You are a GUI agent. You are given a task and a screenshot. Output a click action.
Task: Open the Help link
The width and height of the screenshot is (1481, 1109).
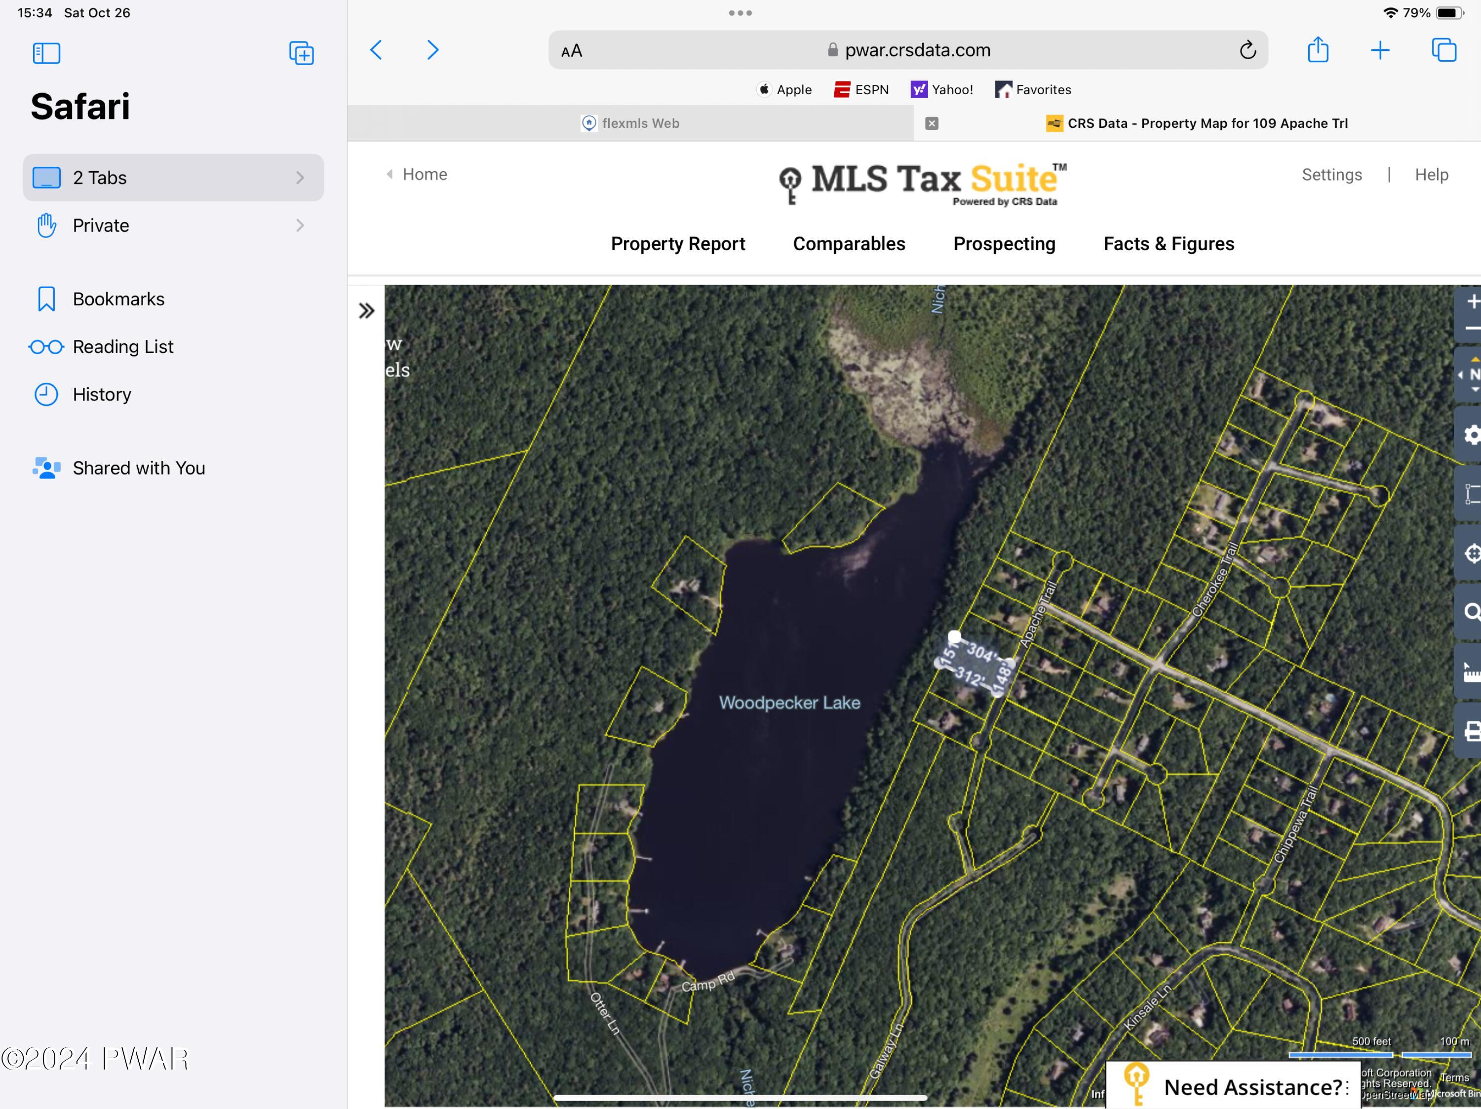point(1432,175)
